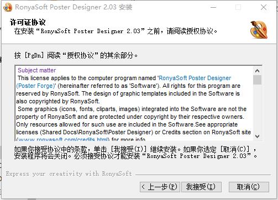
Task: Click the 许可证协议 heading text
Action: click(x=28, y=22)
